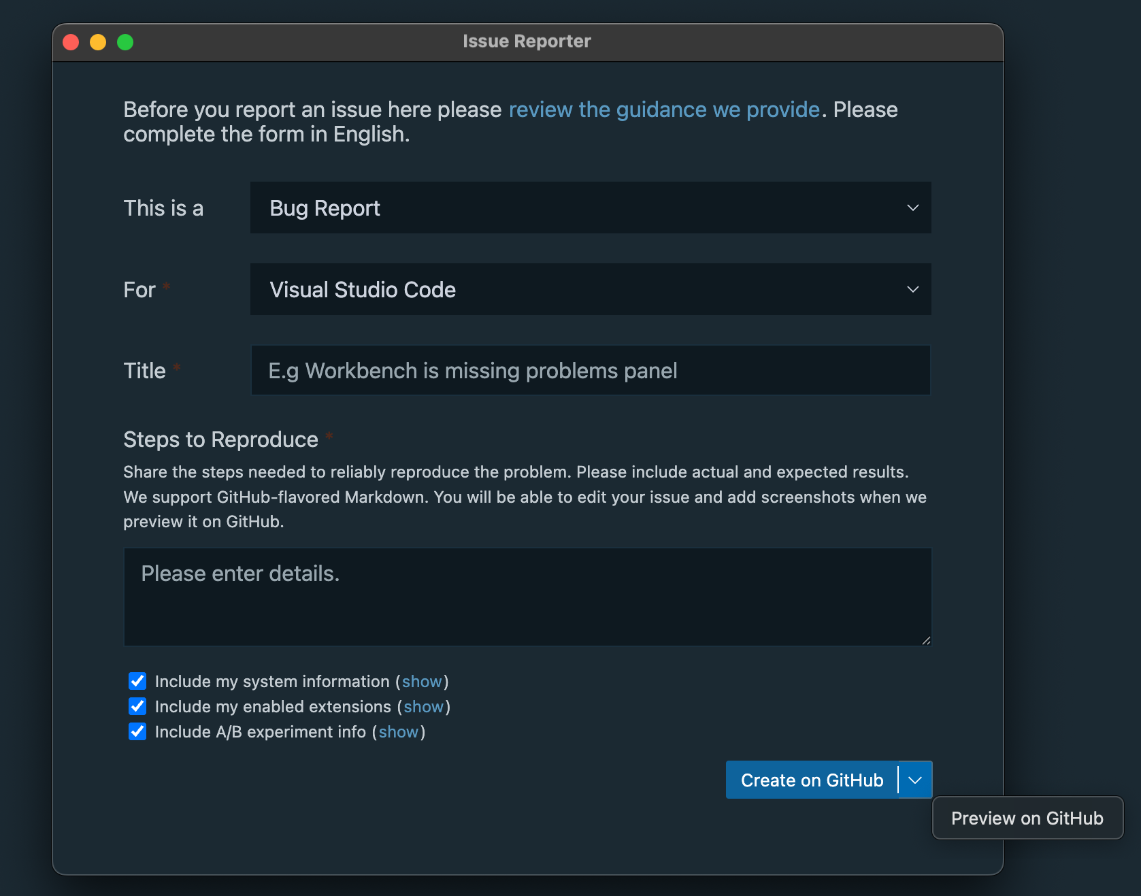Open the Create on GitHub dropdown arrow
This screenshot has width=1141, height=896.
tap(915, 780)
